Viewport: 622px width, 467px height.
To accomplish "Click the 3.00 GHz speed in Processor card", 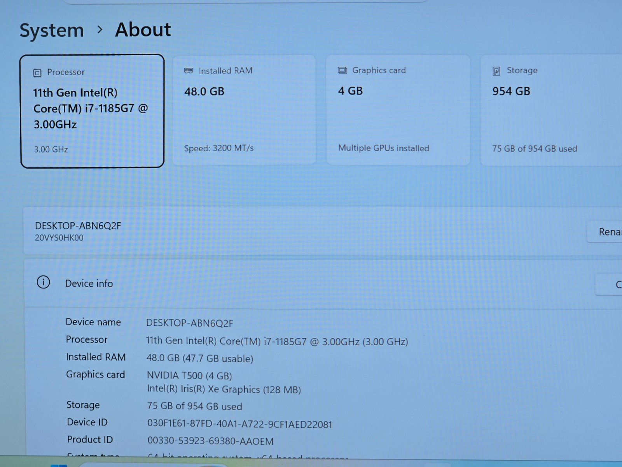I will pos(51,149).
